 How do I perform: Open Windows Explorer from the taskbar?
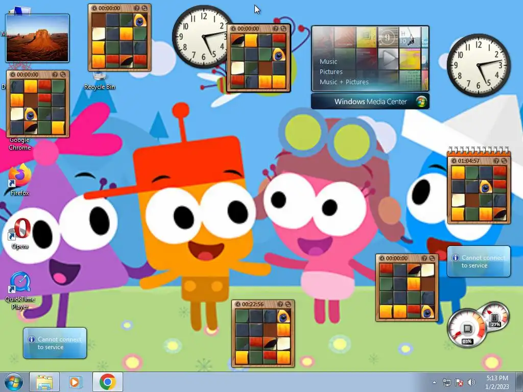(44, 382)
